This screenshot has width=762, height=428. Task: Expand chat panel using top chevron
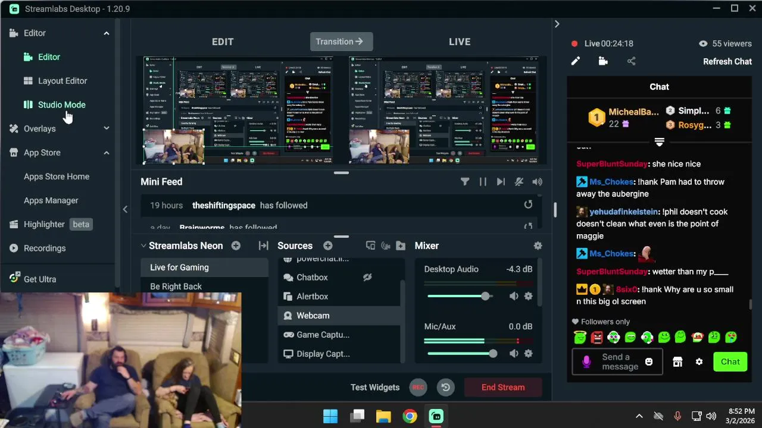(x=557, y=24)
